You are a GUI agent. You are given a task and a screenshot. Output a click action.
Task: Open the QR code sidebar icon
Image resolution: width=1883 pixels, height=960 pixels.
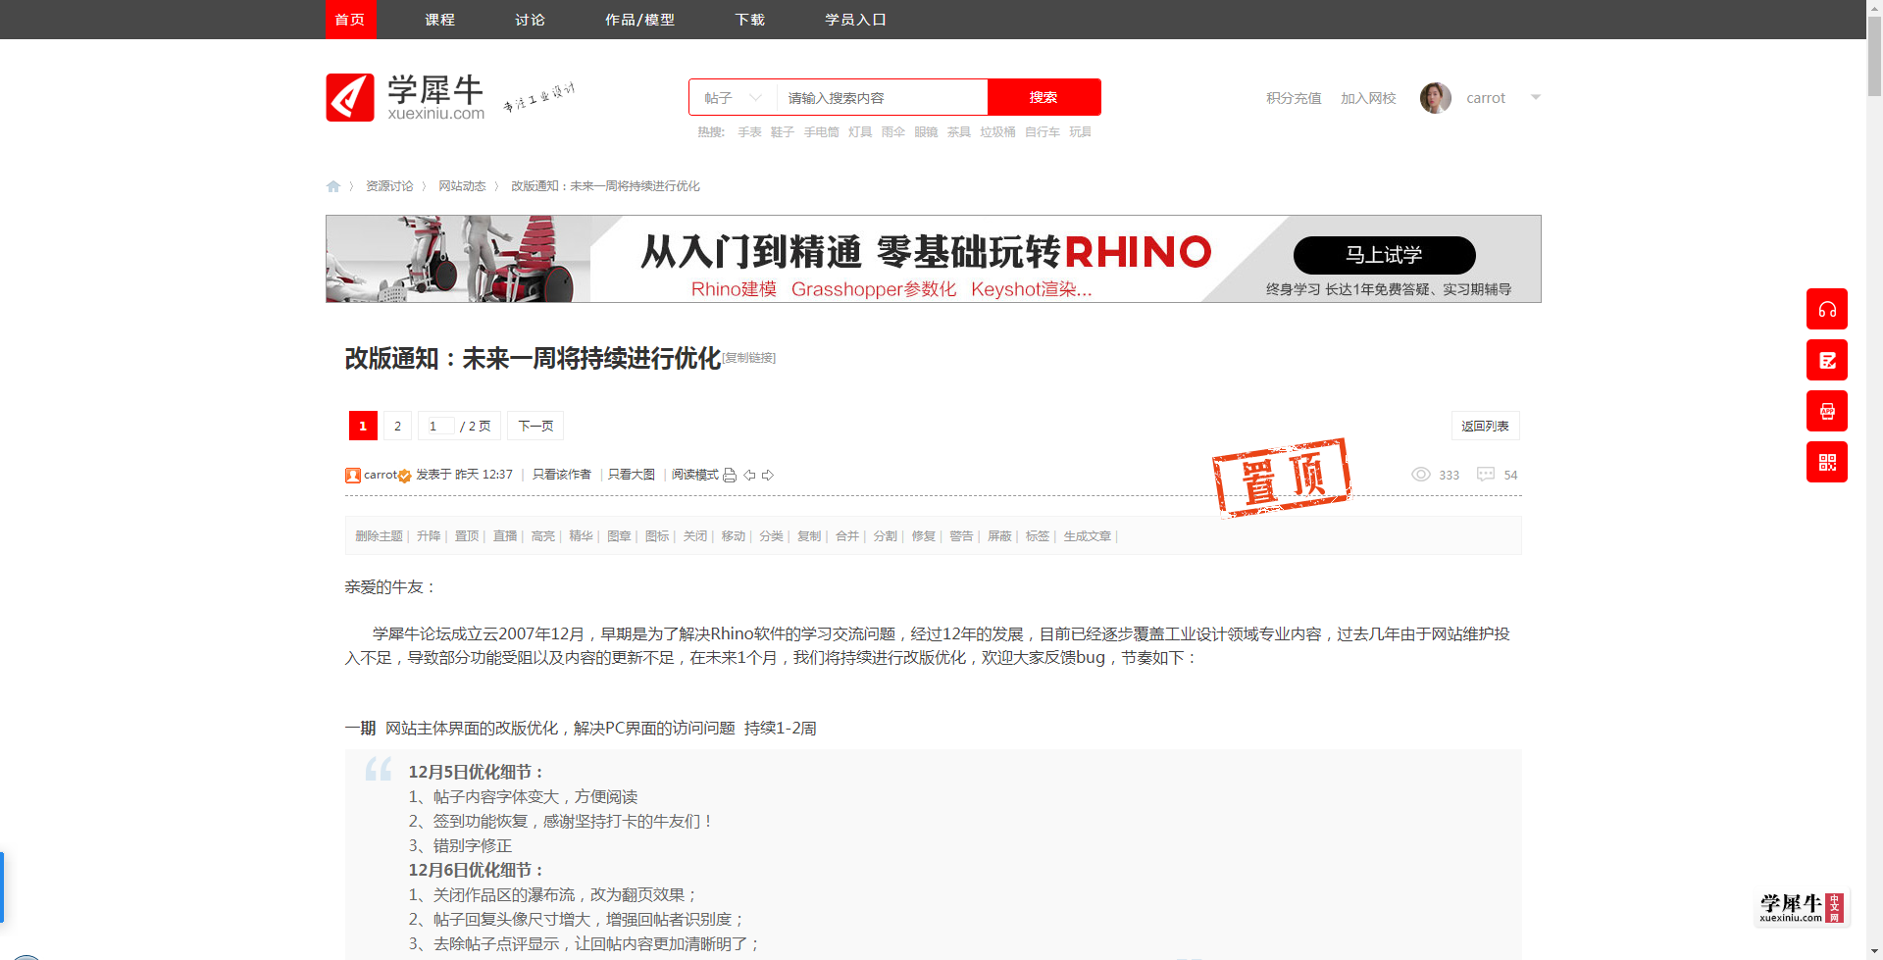[x=1826, y=462]
